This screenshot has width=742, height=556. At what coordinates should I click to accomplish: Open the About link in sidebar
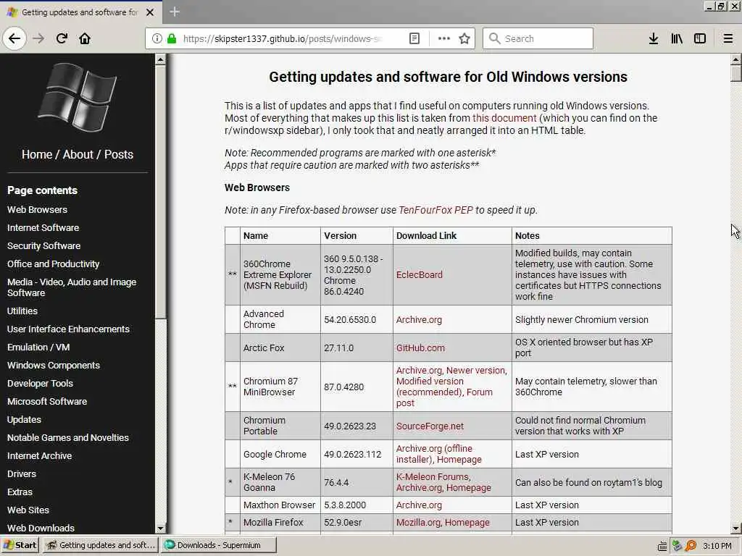78,155
